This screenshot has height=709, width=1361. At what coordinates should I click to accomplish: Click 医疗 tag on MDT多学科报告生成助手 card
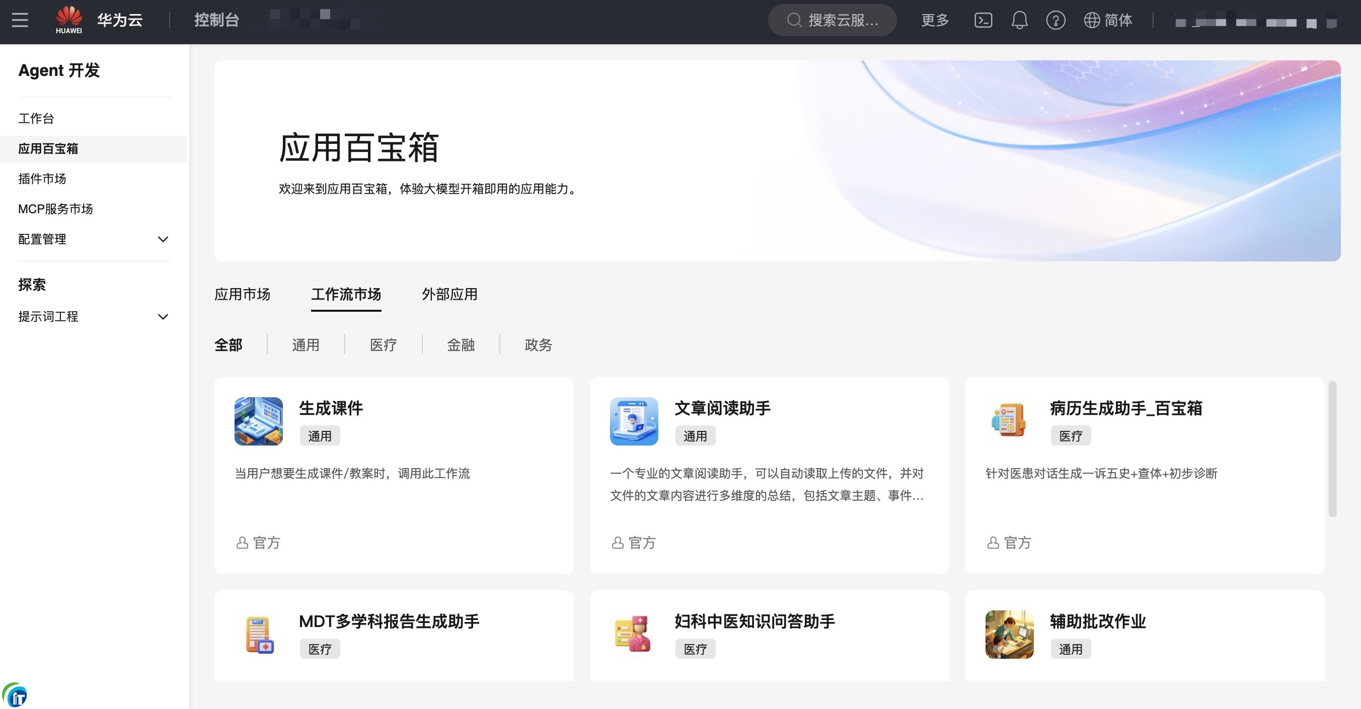click(320, 649)
